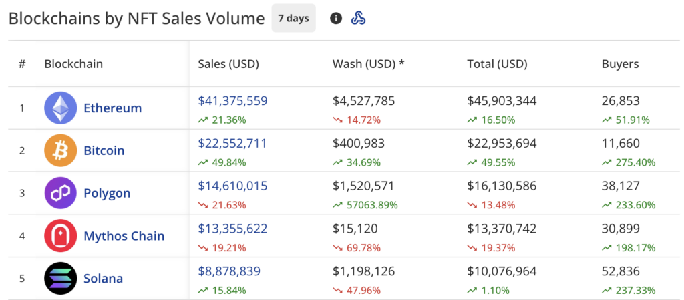684x300 pixels.
Task: Click the Ethereum logo icon
Action: click(x=61, y=108)
